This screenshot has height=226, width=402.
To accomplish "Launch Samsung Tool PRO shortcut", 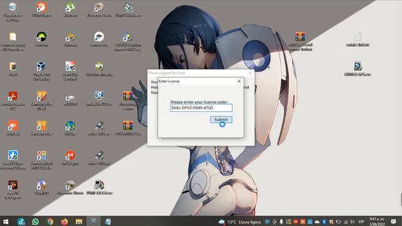I will 41,159.
